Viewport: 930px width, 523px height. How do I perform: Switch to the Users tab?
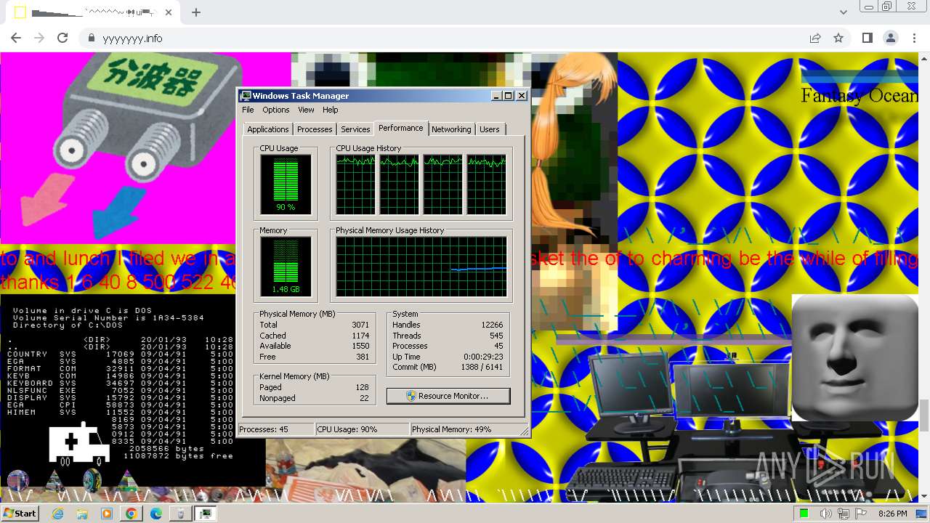point(490,129)
